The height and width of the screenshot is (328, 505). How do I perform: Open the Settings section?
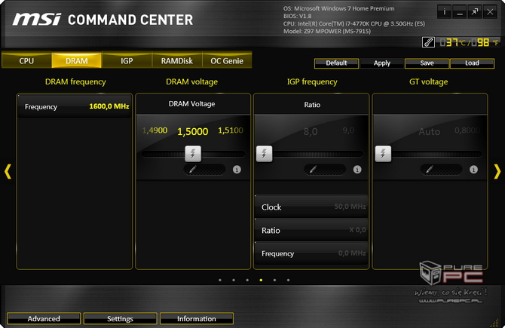[120, 319]
